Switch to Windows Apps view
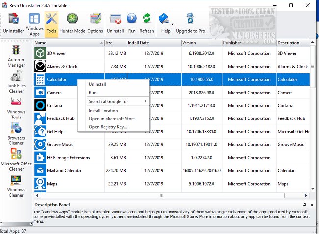Viewport: 319px width, 234px height. point(35,23)
